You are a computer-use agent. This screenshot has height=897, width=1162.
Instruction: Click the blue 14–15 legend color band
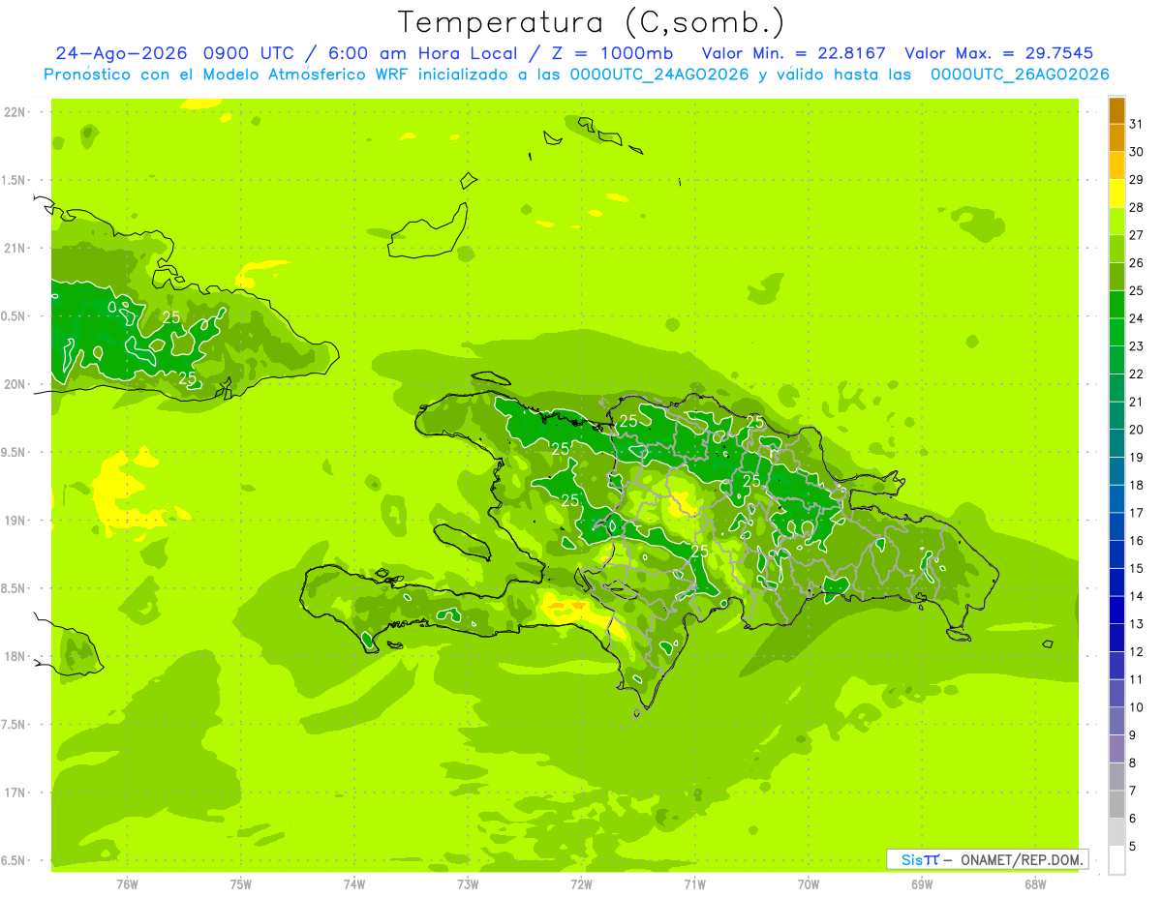[x=1116, y=583]
